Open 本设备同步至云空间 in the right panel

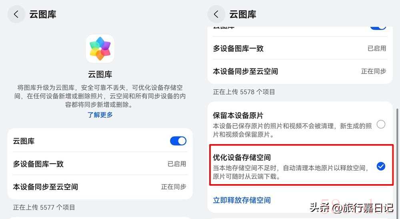point(246,71)
